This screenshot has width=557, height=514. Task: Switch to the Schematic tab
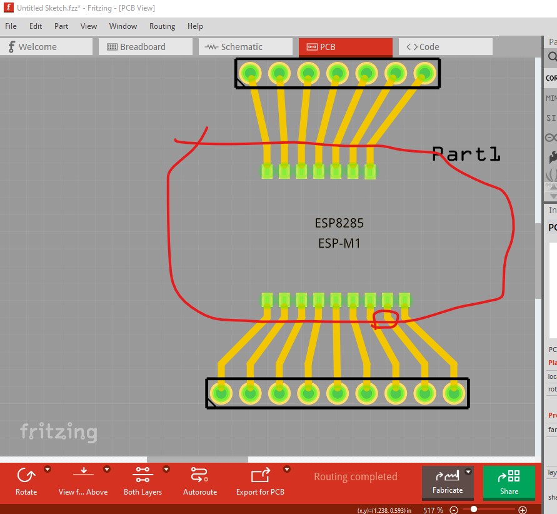pyautogui.click(x=246, y=47)
